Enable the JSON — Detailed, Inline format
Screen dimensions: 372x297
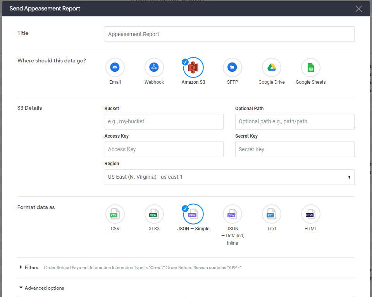point(232,214)
